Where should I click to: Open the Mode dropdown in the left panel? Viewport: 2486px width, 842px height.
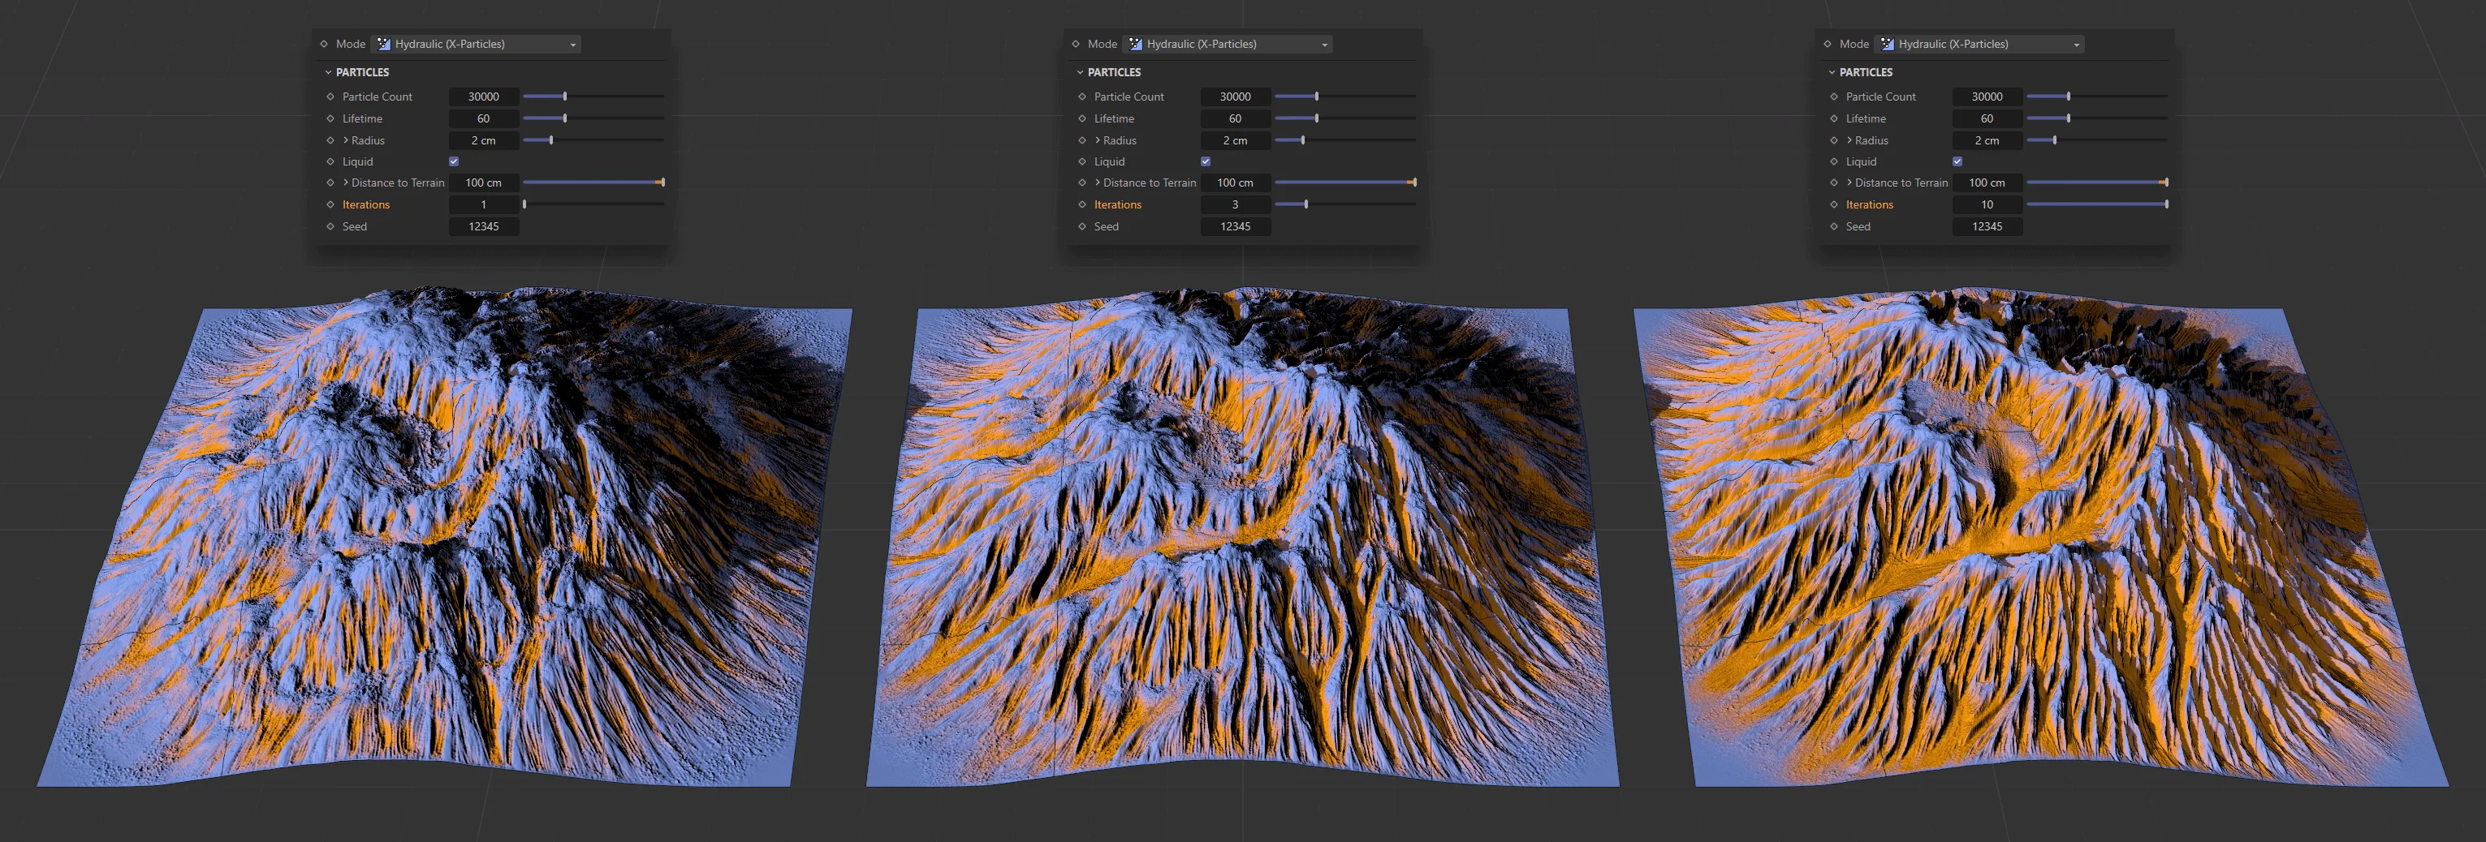point(573,44)
